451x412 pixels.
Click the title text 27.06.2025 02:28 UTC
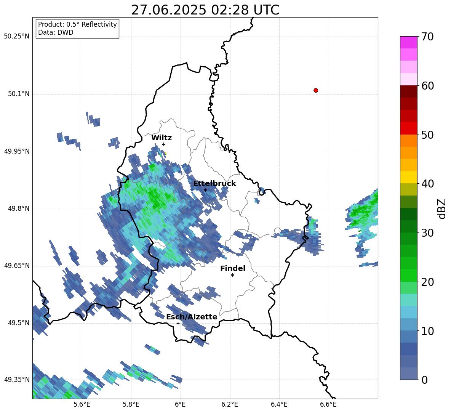point(205,10)
